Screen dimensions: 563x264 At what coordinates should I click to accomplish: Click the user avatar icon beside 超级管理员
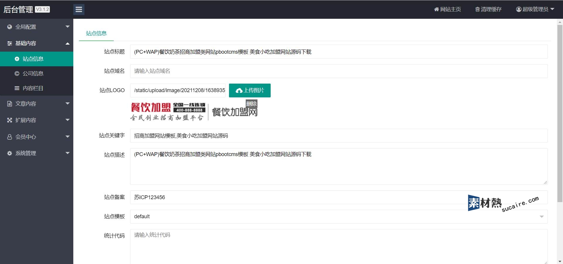coord(519,9)
